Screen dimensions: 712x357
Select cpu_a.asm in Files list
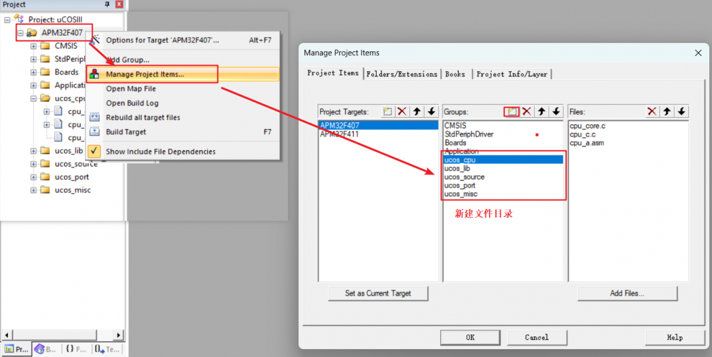587,143
